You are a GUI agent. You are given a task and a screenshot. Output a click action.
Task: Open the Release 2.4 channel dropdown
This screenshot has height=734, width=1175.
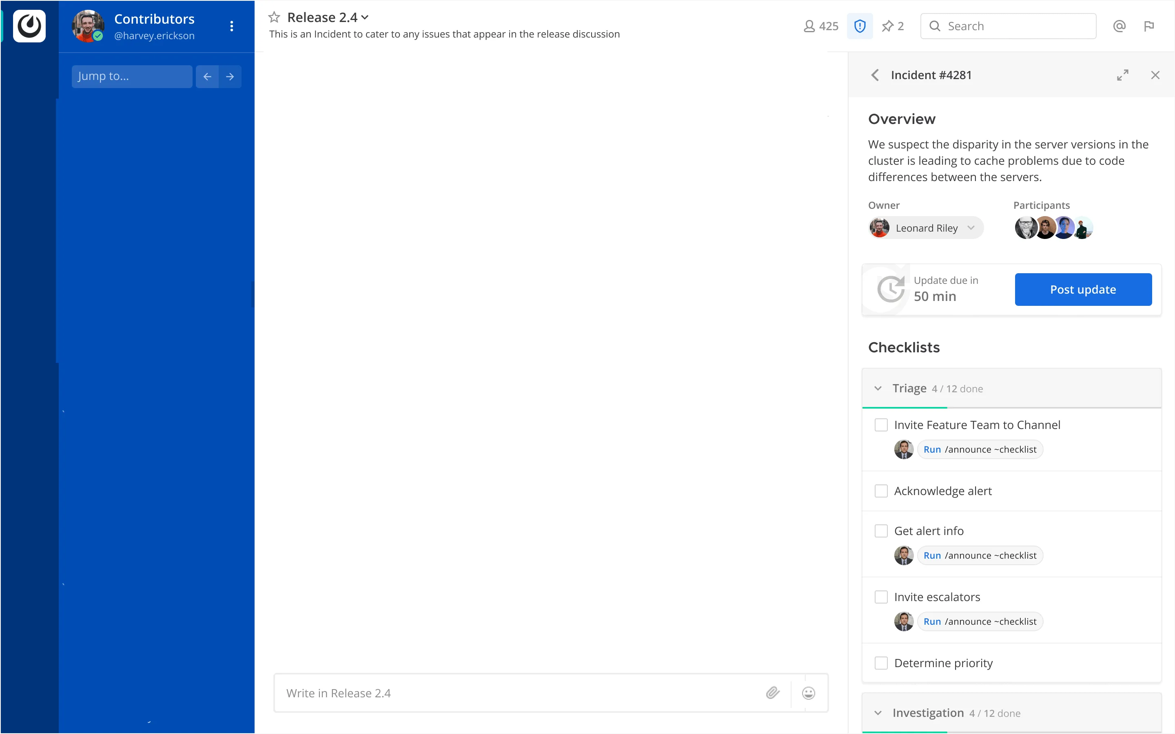pyautogui.click(x=365, y=18)
